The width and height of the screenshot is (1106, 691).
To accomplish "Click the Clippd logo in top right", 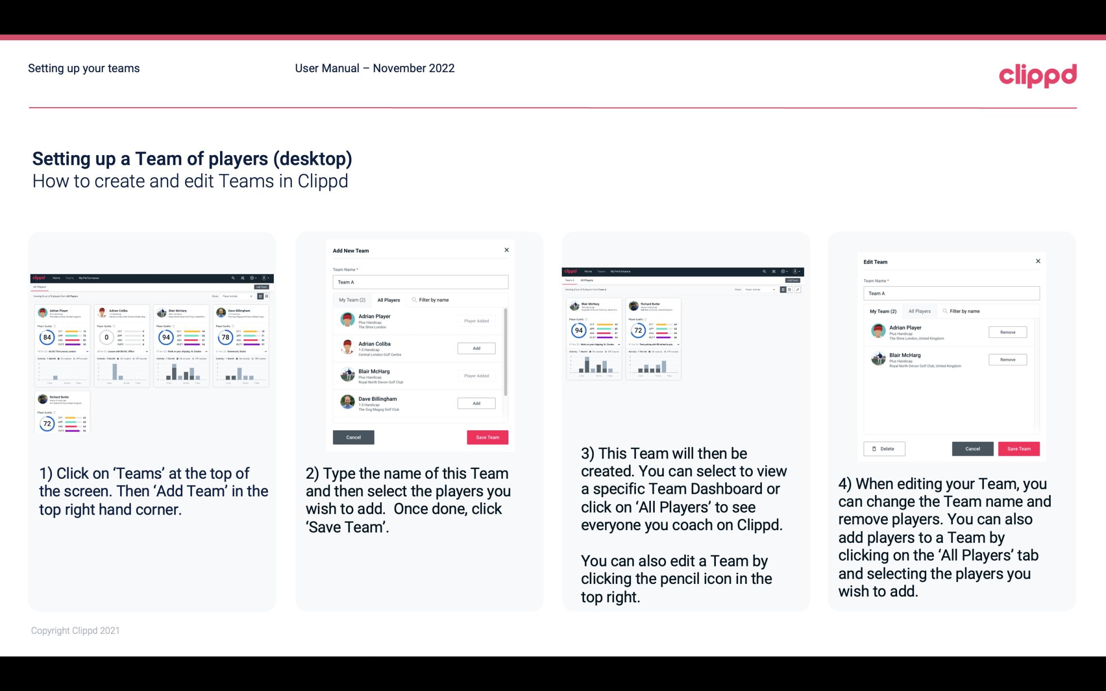I will point(1038,76).
